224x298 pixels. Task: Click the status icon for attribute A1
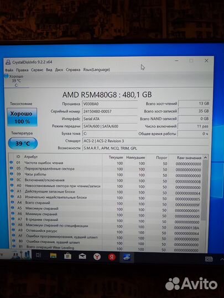click(12, 191)
